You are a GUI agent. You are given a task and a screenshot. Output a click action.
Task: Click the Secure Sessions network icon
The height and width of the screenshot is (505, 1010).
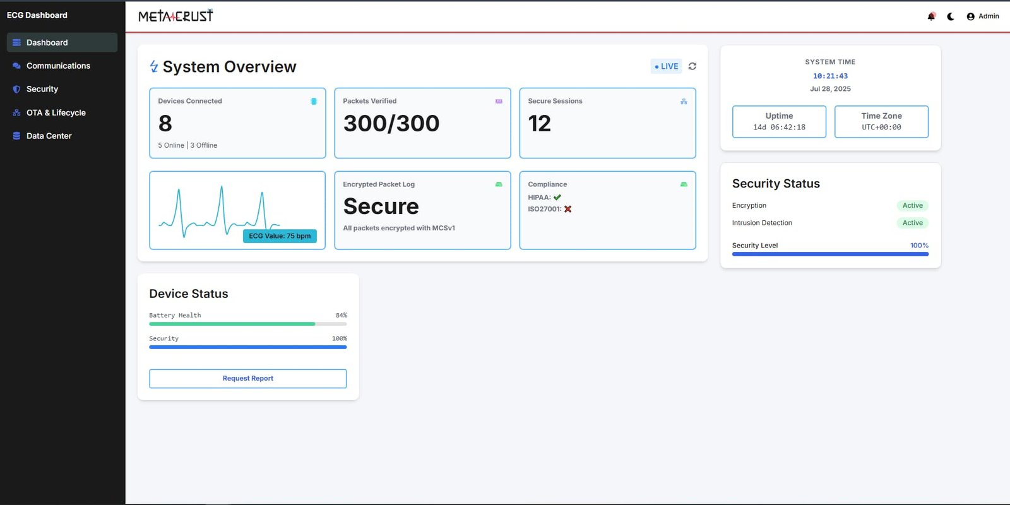click(684, 101)
